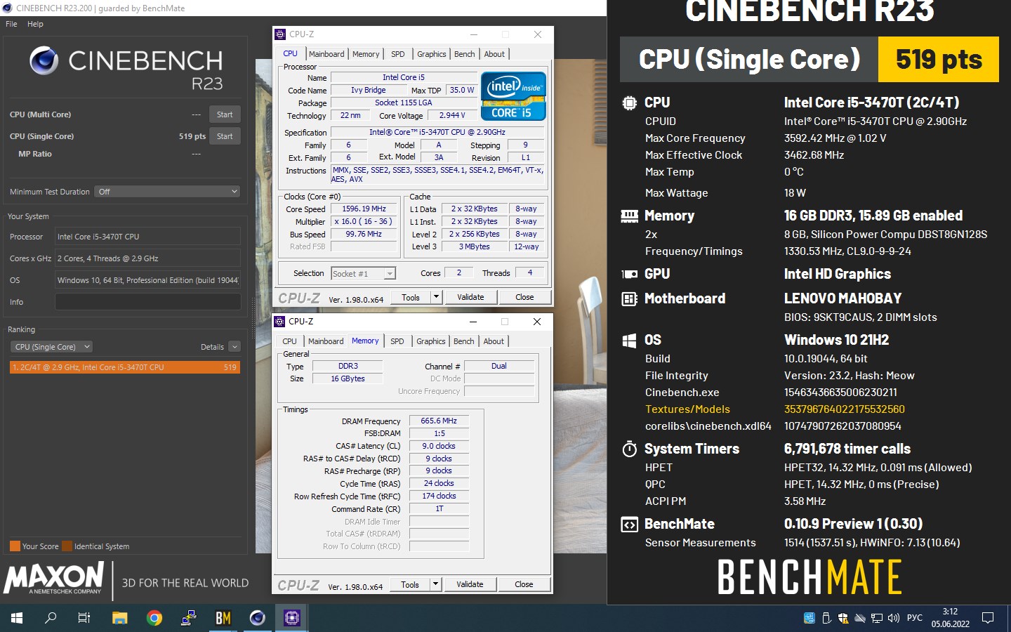Click the Processor field Intel Core i5-3470T
Viewport: 1011px width, 632px height.
point(147,237)
